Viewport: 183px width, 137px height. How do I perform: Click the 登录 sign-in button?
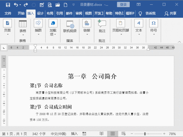[x=123, y=5]
